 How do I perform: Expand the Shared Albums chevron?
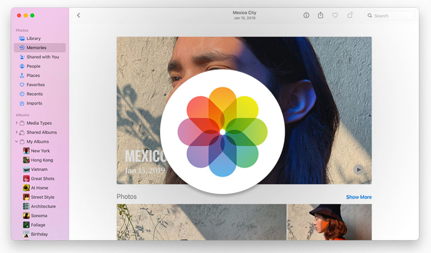[16, 132]
